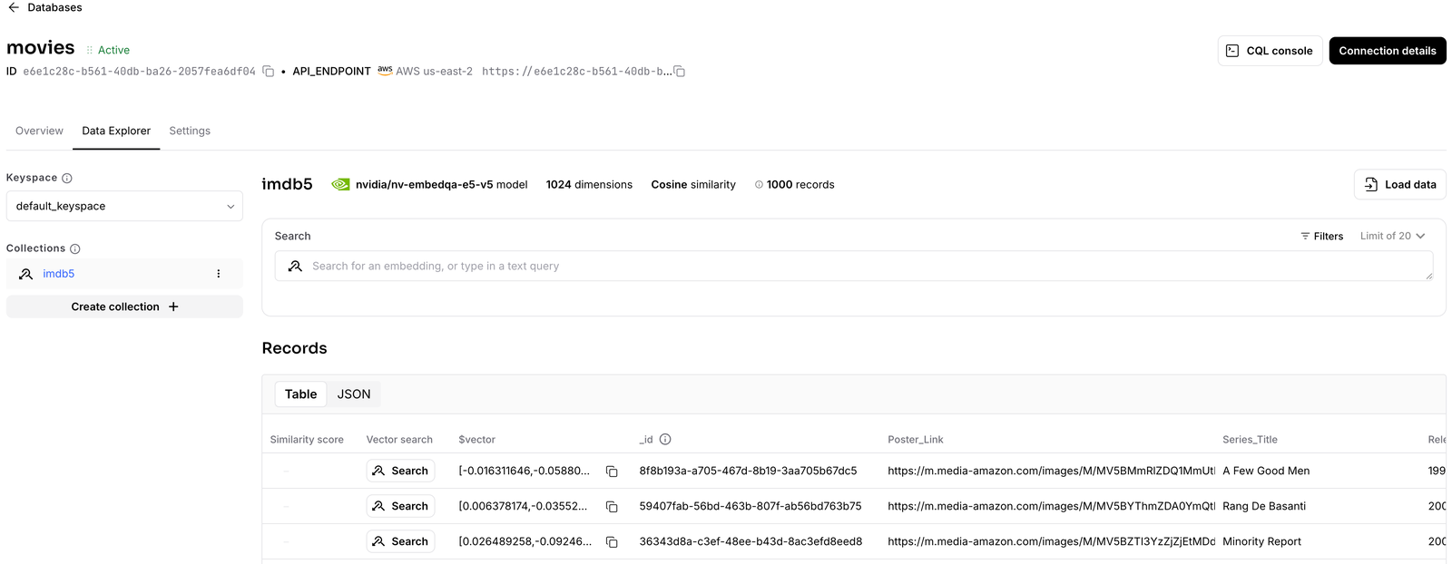Go back to Databases using arrow icon
The image size is (1452, 564).
(14, 7)
